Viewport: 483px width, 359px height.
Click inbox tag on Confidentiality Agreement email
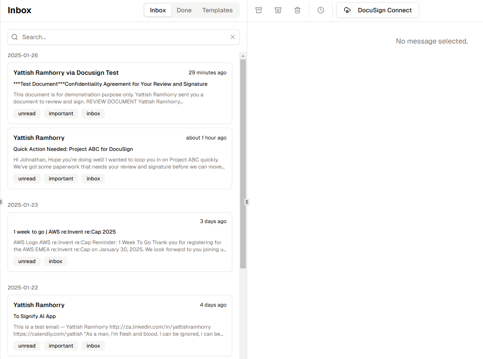point(93,114)
